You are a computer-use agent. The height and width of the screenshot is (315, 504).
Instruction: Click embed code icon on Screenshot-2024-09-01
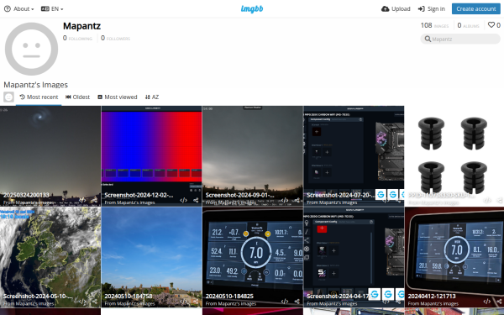[285, 200]
